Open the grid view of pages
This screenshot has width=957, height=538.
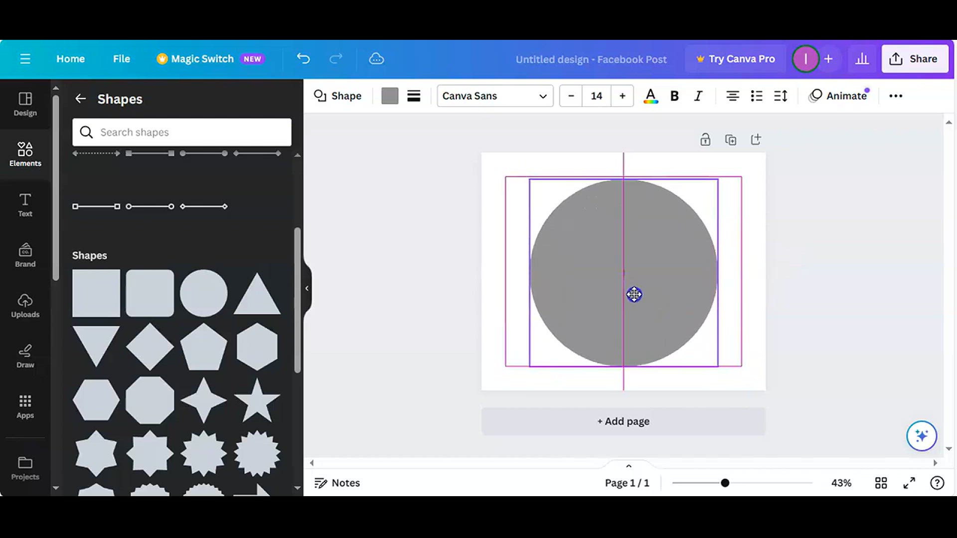click(x=881, y=483)
